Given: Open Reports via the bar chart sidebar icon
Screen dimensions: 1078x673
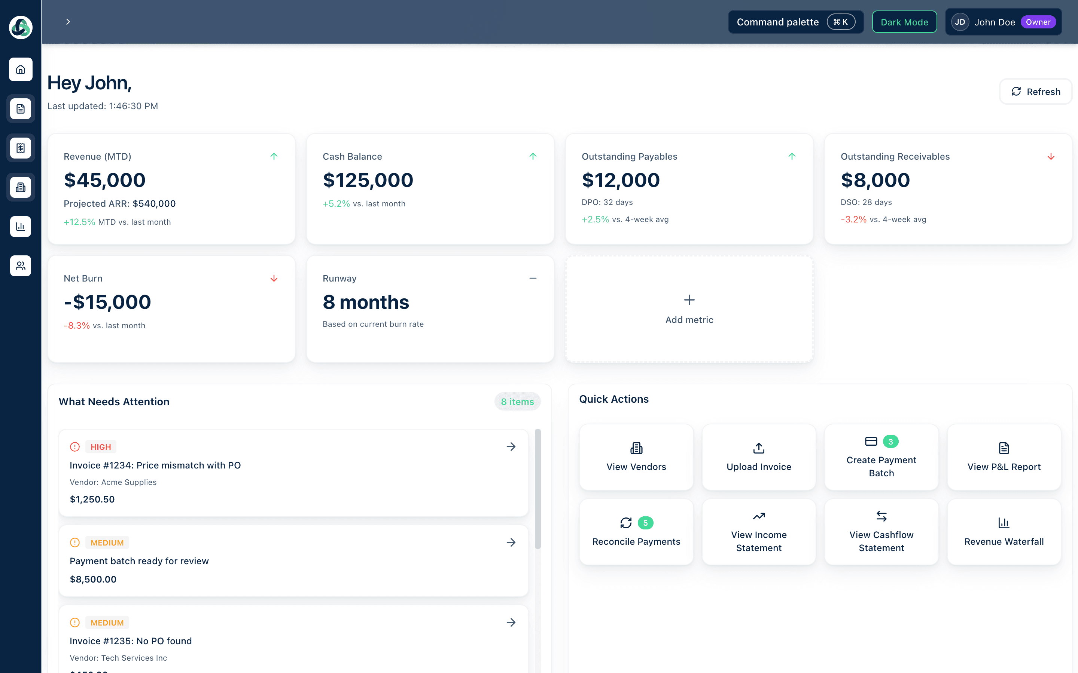Looking at the screenshot, I should pos(21,227).
